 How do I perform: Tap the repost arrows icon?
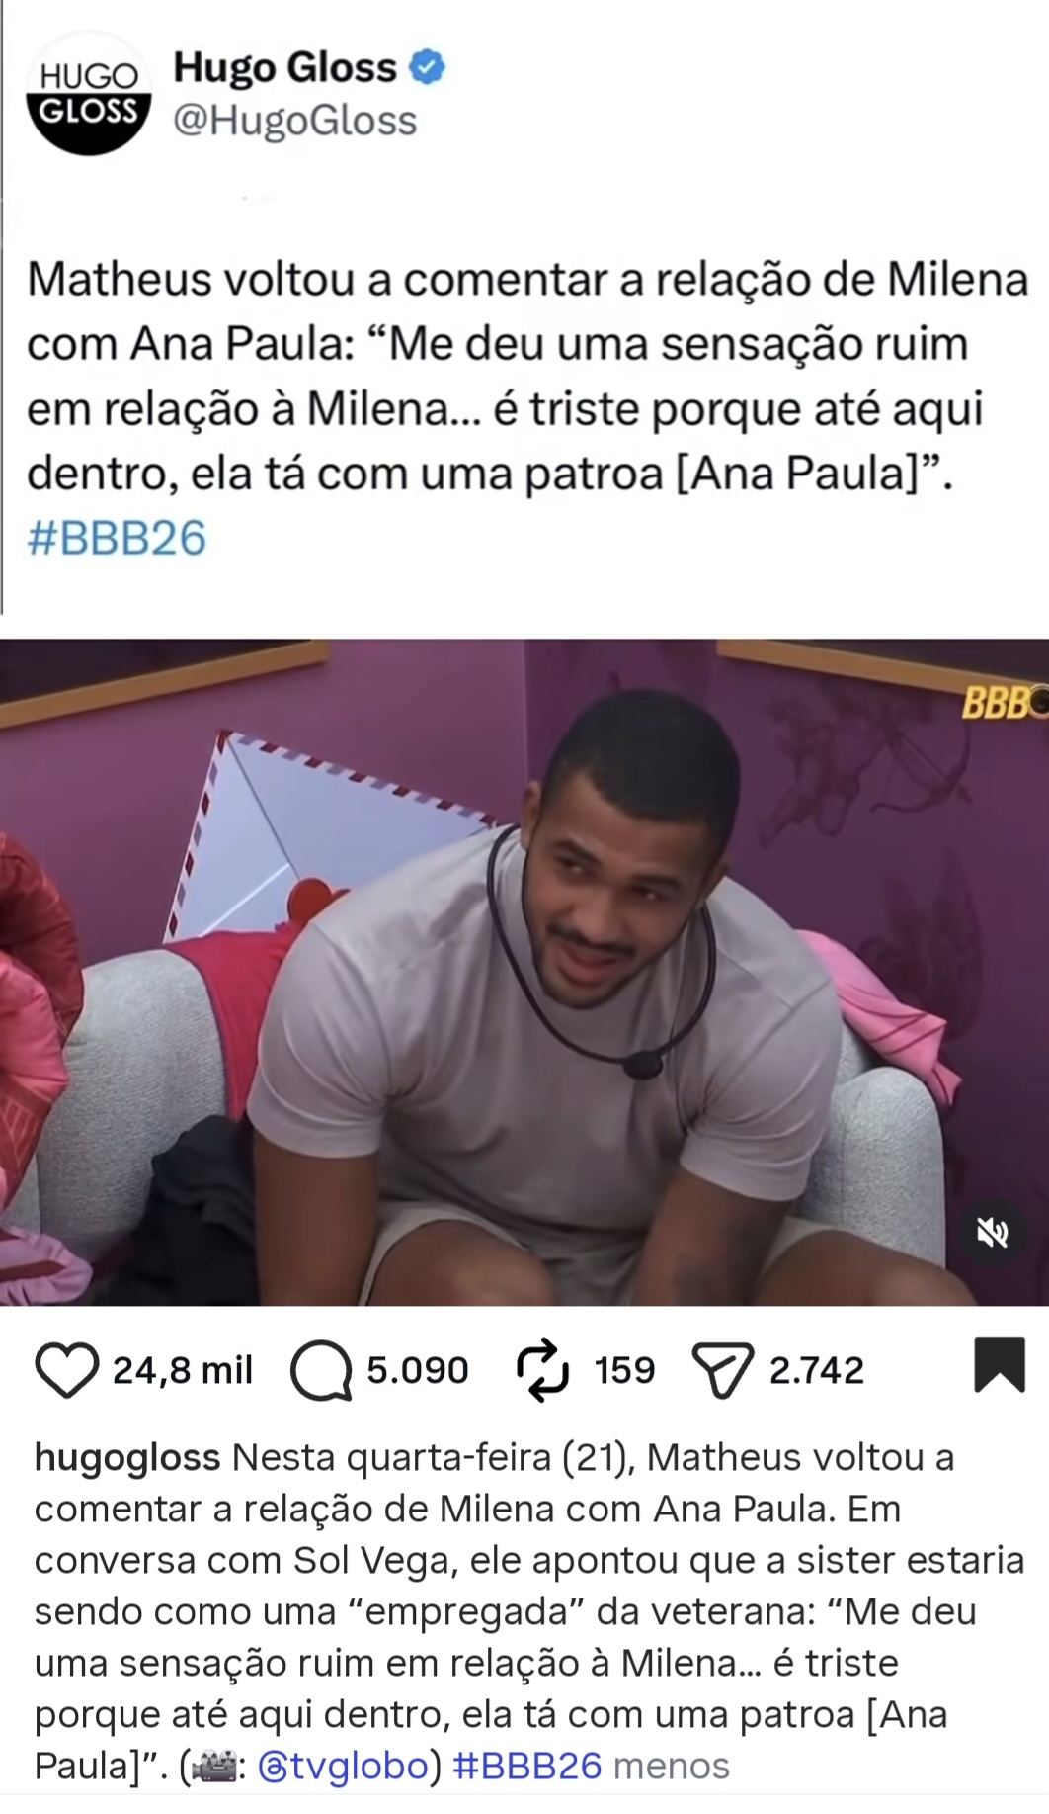pos(543,1371)
